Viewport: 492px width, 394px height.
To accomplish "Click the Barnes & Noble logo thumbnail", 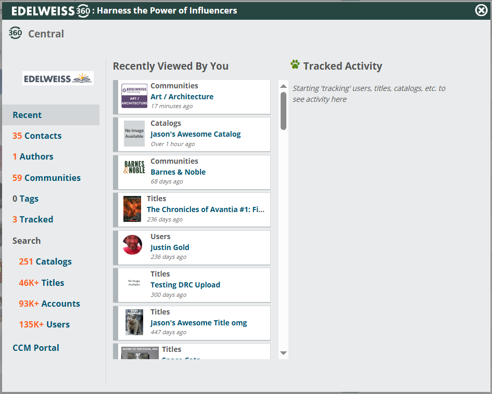I will pyautogui.click(x=134, y=167).
